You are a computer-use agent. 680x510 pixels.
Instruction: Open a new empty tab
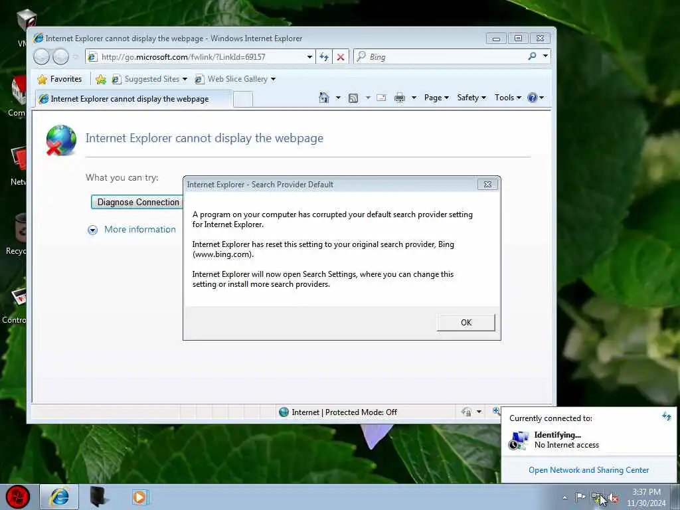[243, 100]
